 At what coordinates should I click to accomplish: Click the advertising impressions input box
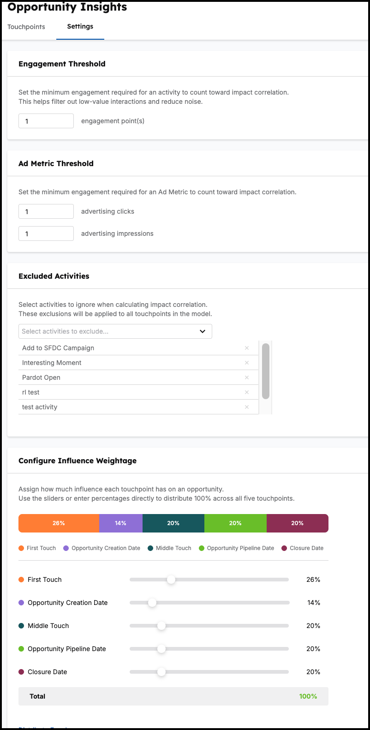click(46, 233)
